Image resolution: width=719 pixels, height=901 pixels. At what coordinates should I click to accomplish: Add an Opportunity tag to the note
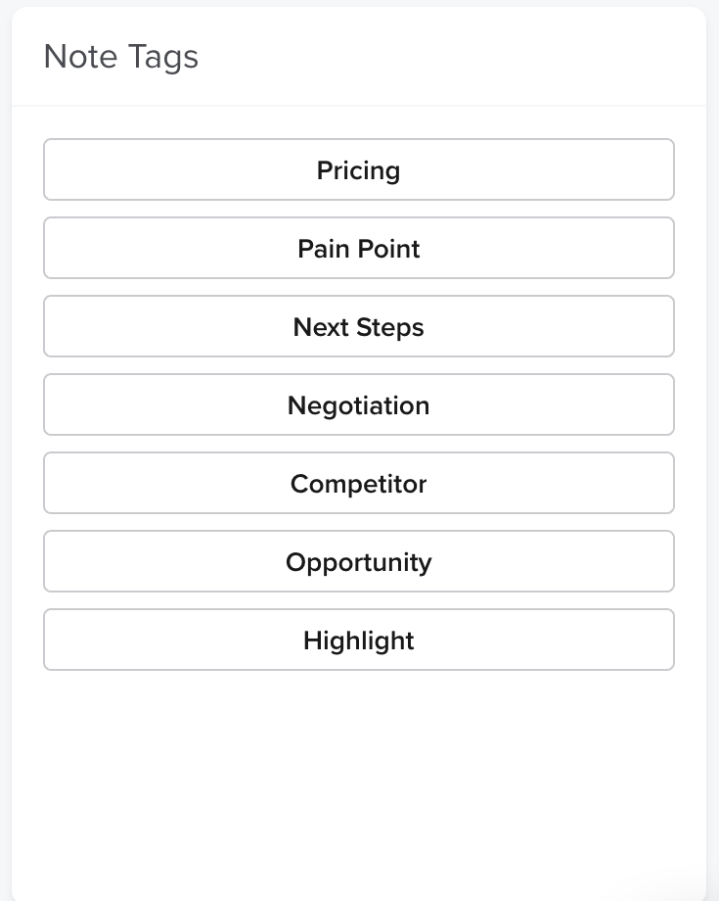coord(359,561)
